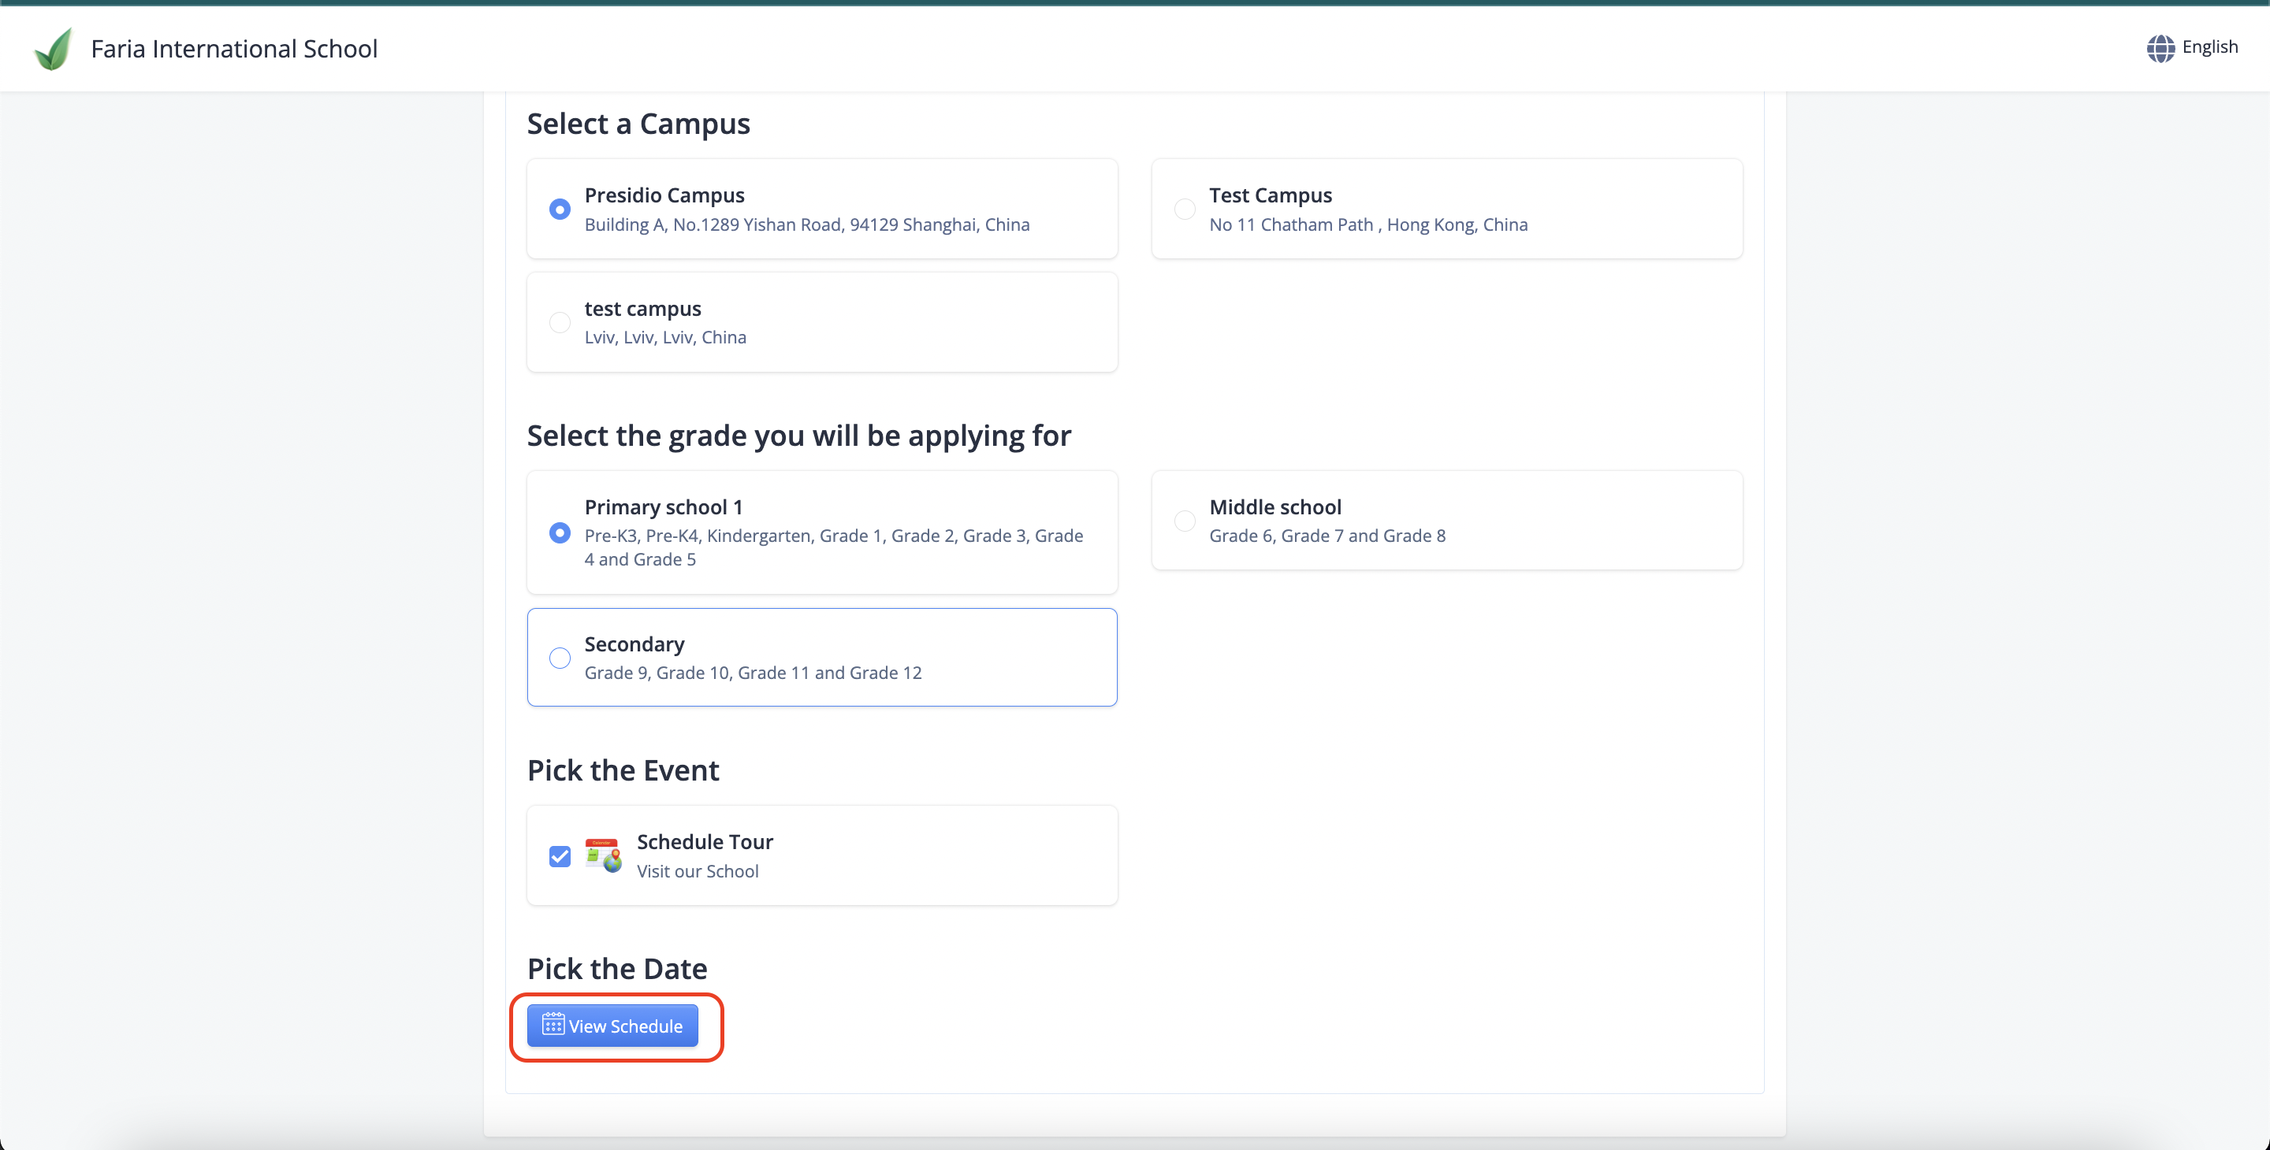This screenshot has height=1150, width=2270.
Task: Click the Schedule Tour calendar icon
Action: tap(603, 855)
